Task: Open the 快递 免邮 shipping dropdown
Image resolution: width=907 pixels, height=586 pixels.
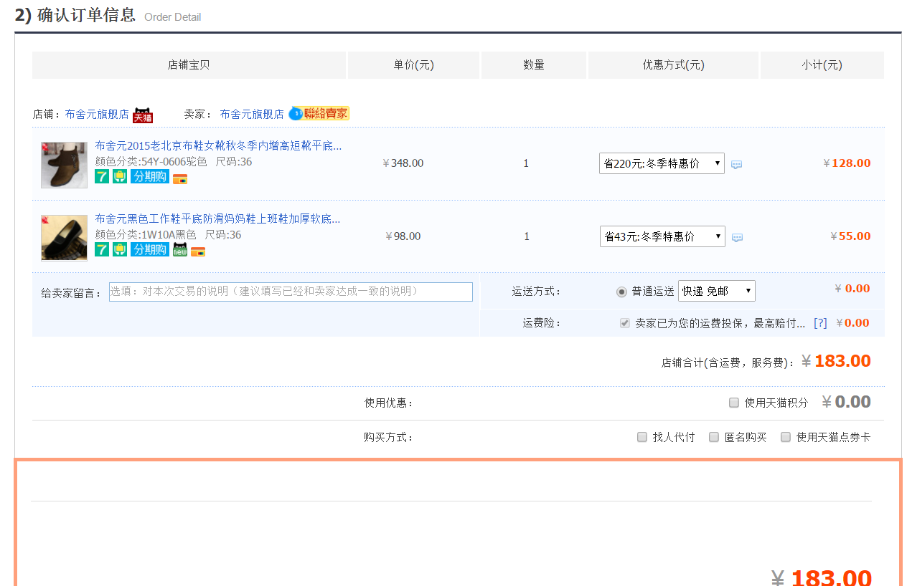Action: pyautogui.click(x=716, y=291)
